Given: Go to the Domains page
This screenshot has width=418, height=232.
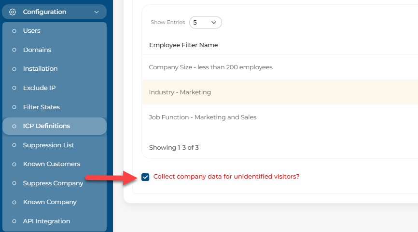Looking at the screenshot, I should (37, 50).
